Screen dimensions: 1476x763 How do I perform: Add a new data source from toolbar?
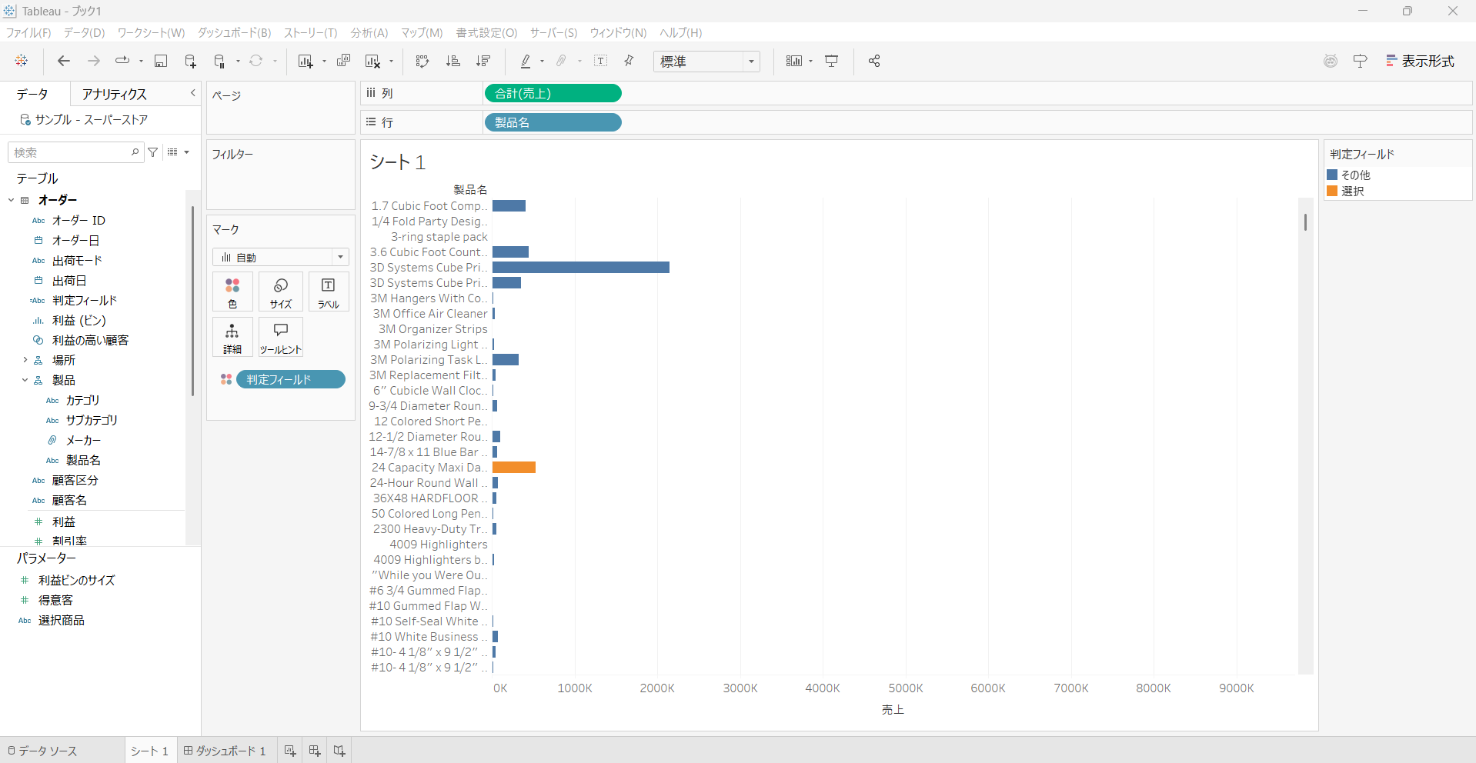pos(190,62)
